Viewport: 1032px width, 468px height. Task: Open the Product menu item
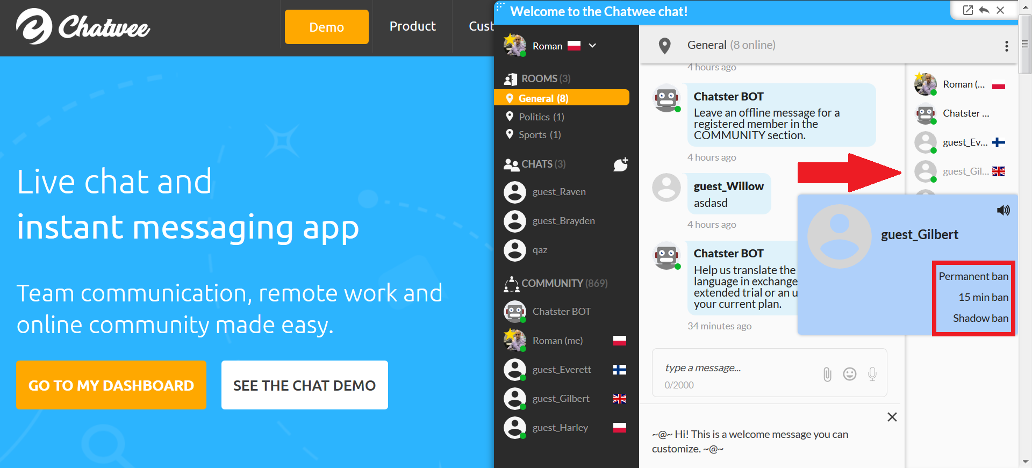[x=412, y=26]
